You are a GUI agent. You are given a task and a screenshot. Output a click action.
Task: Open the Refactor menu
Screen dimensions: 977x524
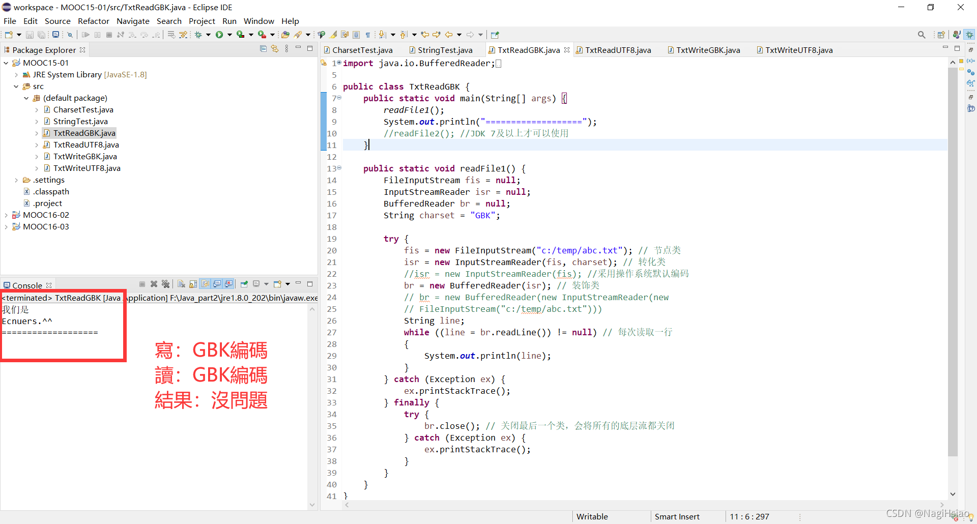[x=93, y=21]
